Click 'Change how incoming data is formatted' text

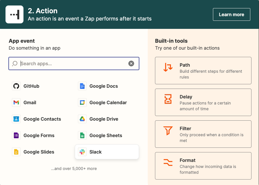(x=208, y=169)
